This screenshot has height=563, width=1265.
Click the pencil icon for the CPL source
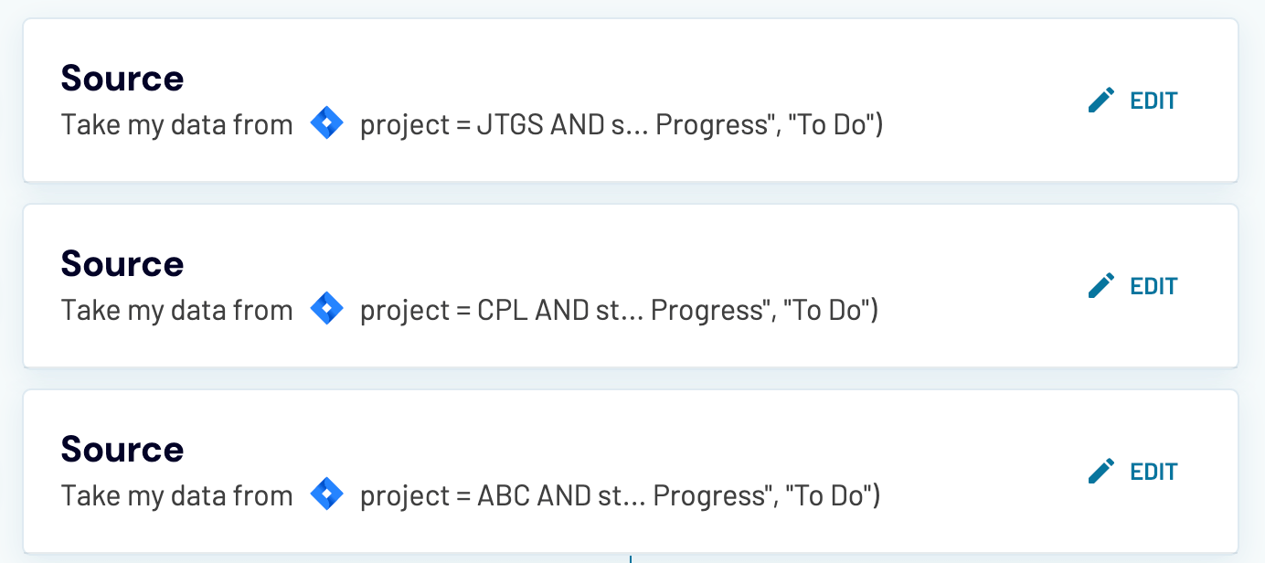pos(1101,285)
